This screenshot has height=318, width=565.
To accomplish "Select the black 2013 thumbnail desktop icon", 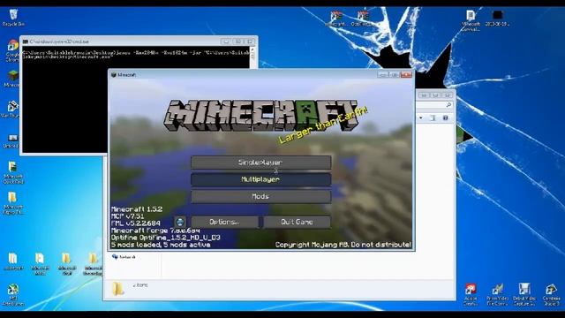I will coord(497,18).
